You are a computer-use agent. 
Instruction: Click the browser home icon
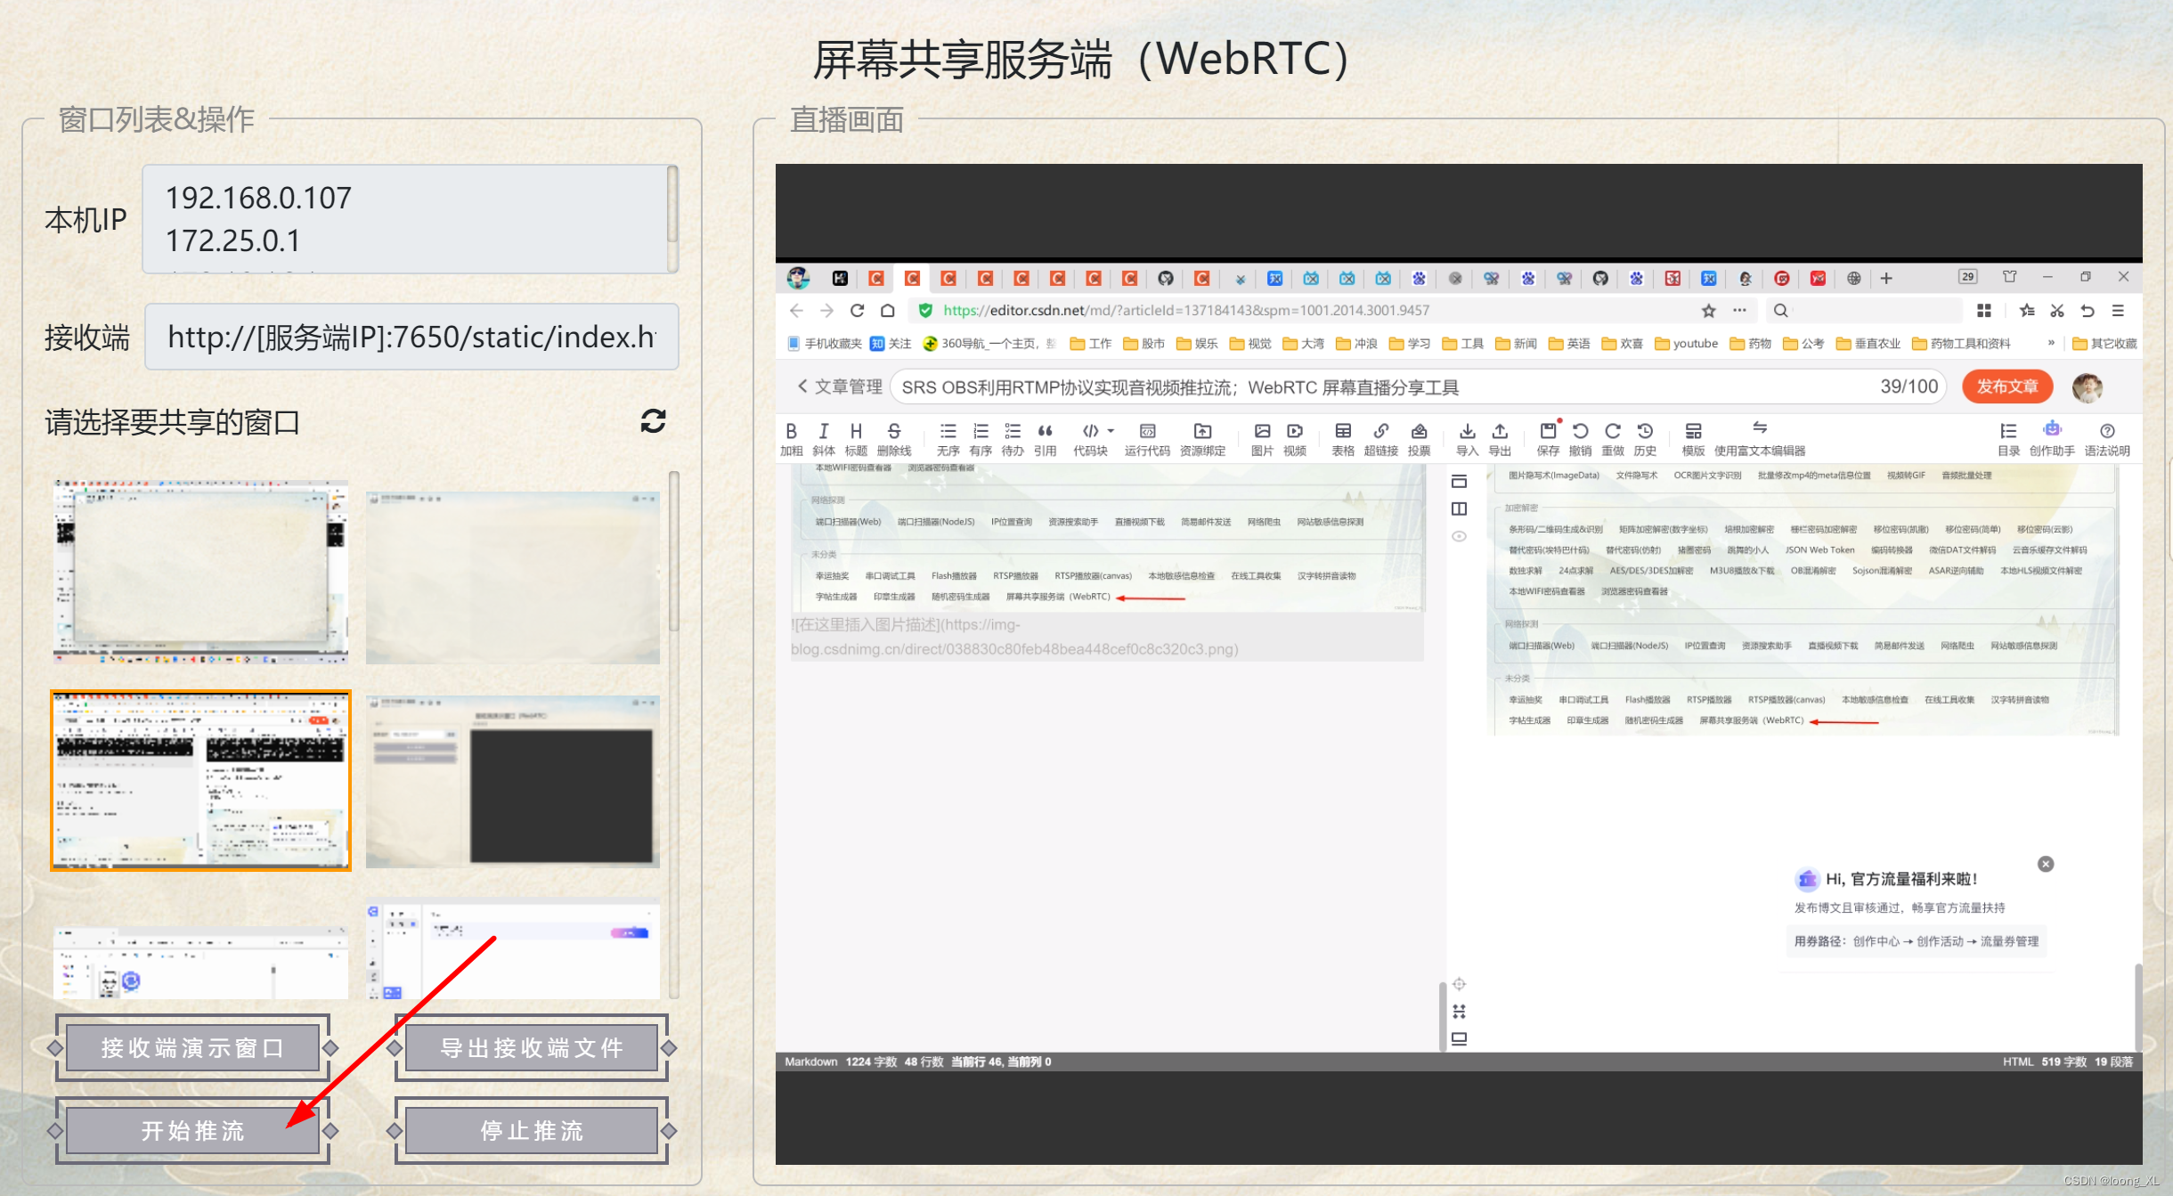click(x=888, y=310)
